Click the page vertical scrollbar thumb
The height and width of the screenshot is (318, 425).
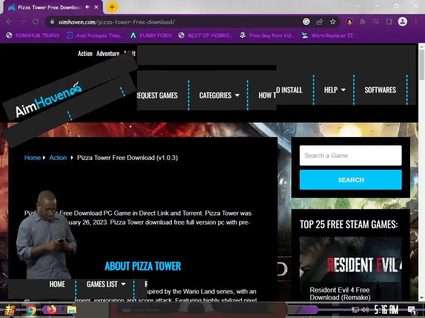tap(422, 64)
